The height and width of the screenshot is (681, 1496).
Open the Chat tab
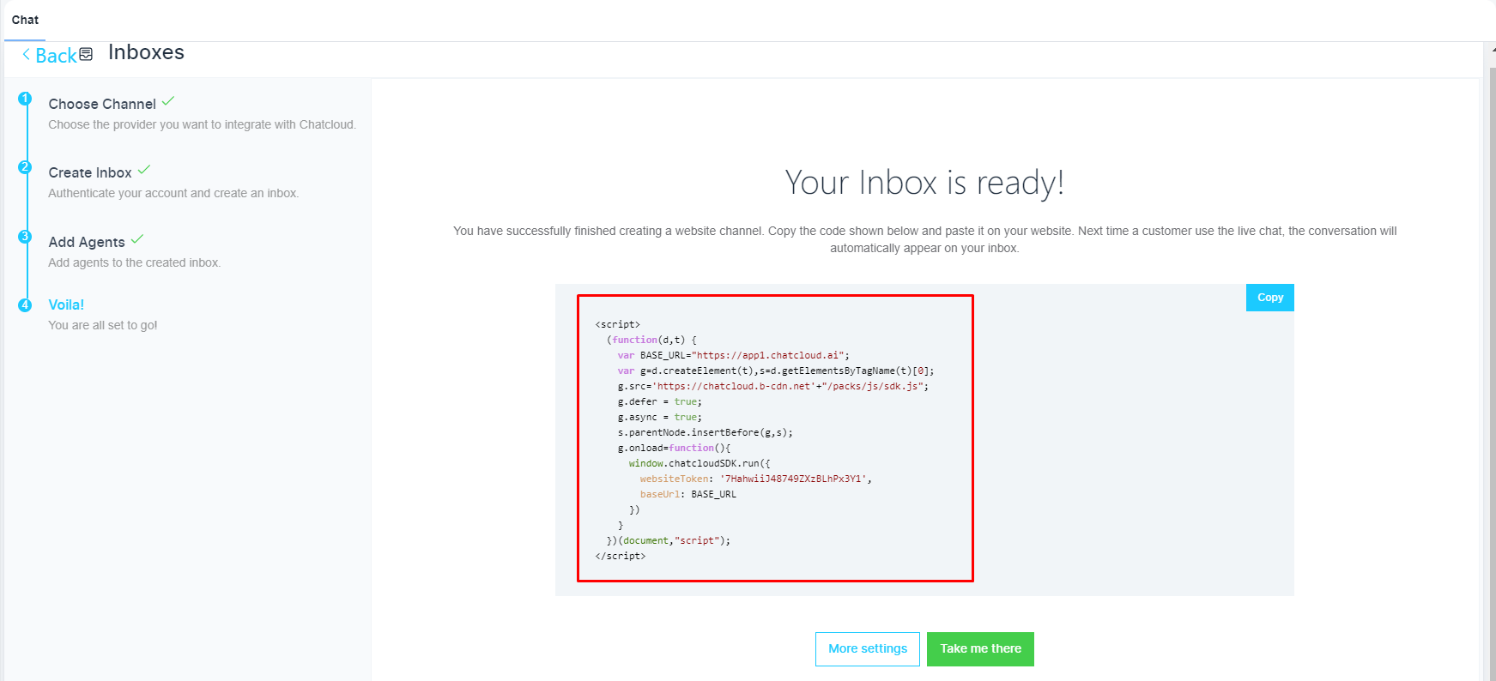pos(25,20)
